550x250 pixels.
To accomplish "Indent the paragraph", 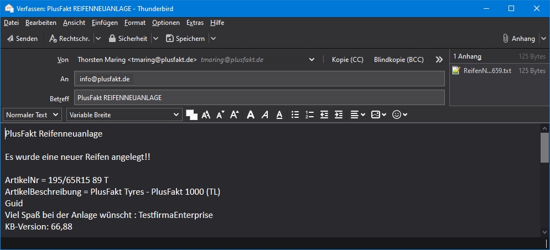I will point(339,114).
